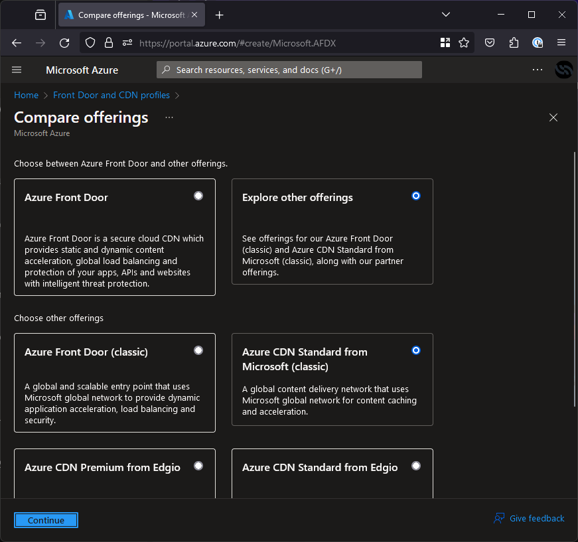Click the Continue button
578x542 pixels.
click(46, 520)
